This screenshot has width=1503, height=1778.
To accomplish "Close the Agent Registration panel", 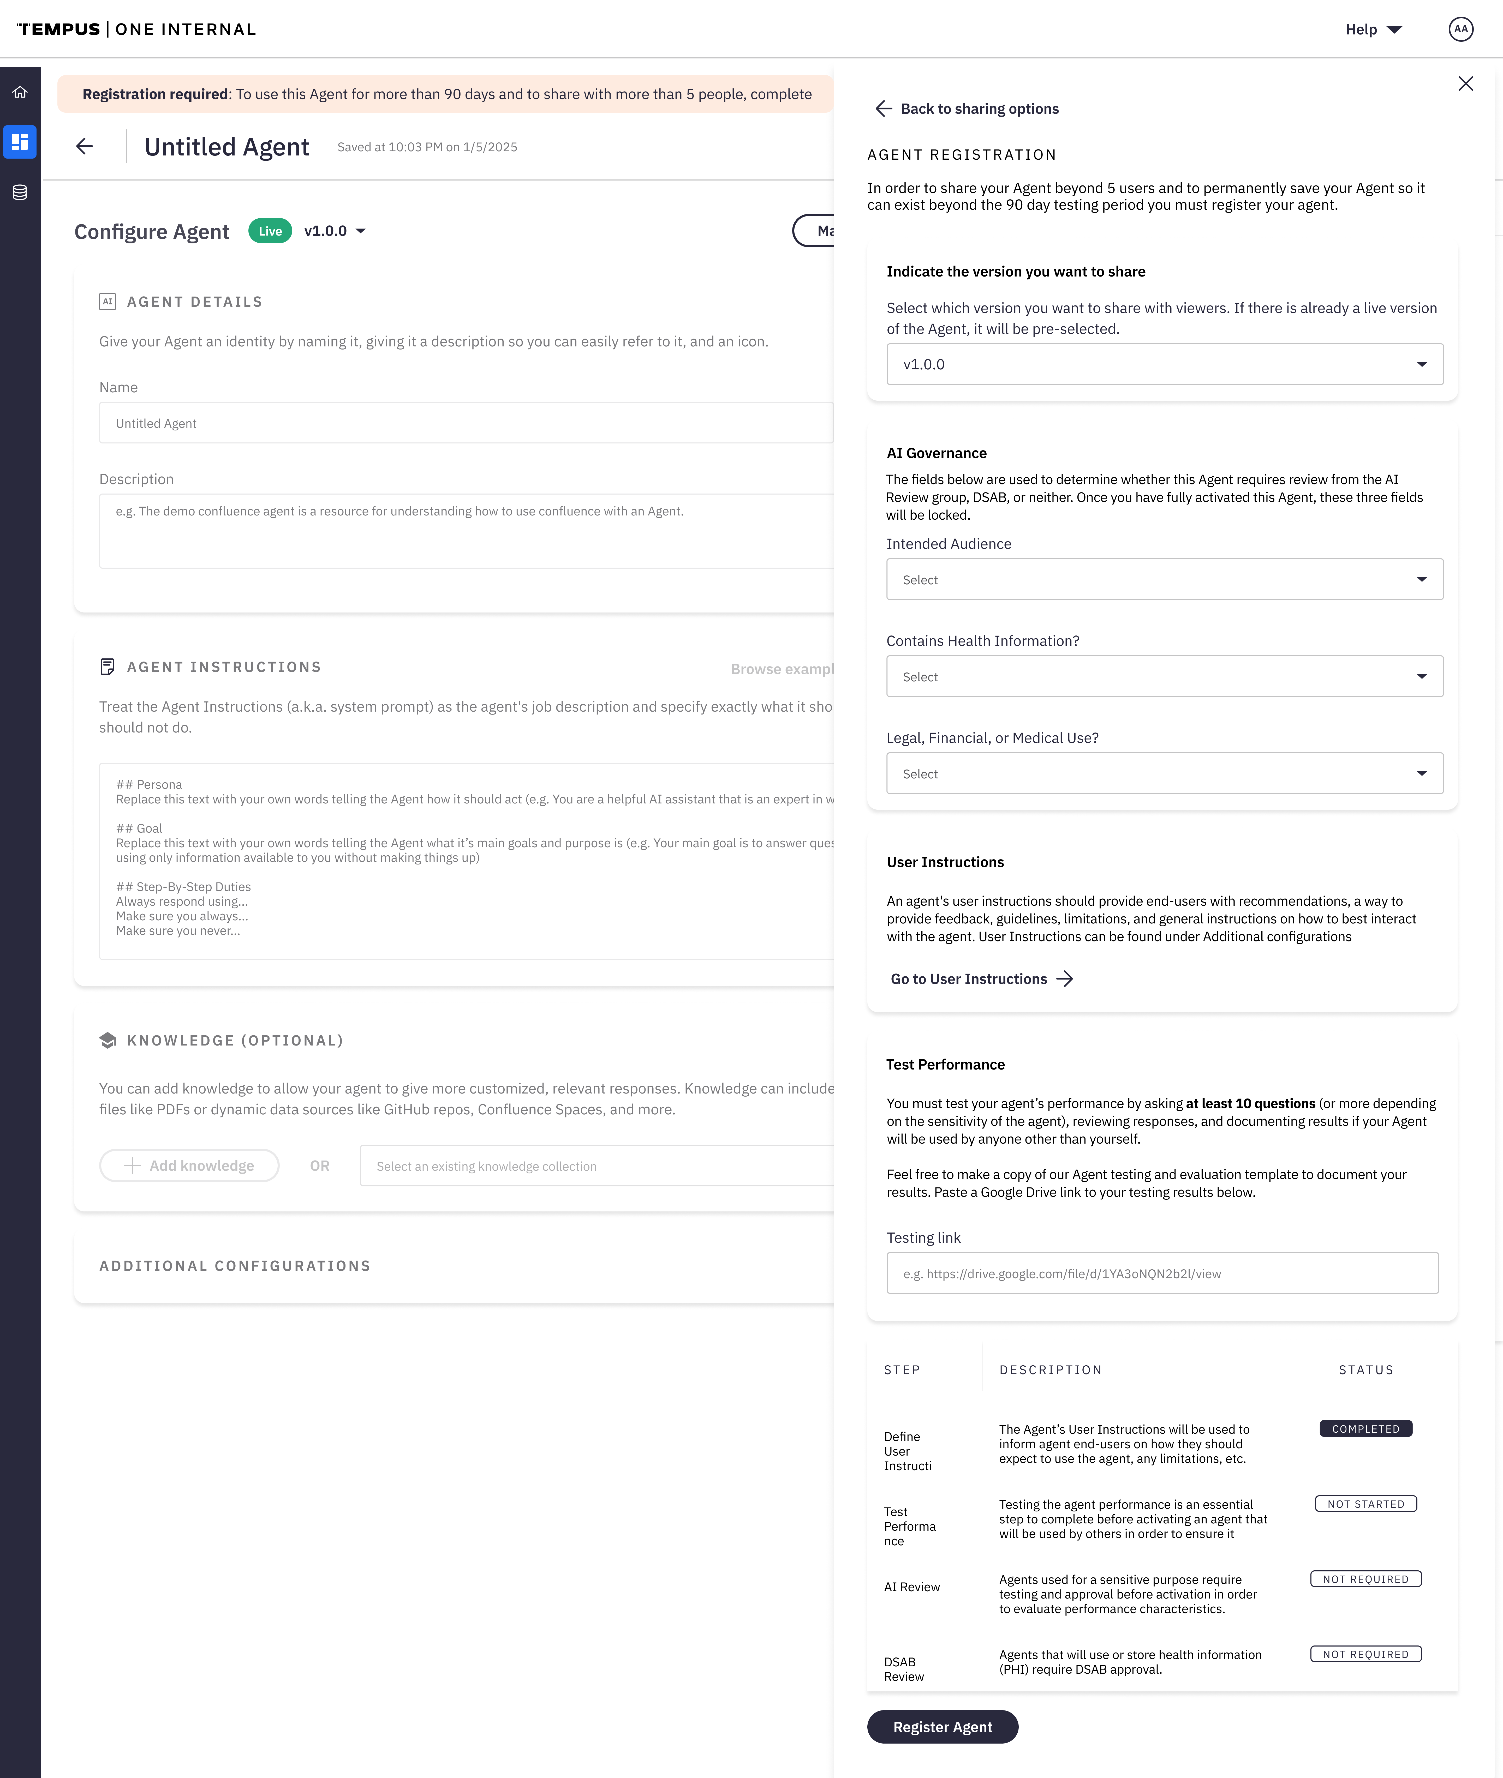I will [x=1465, y=83].
